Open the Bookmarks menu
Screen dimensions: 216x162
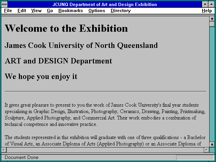pyautogui.click(x=71, y=11)
